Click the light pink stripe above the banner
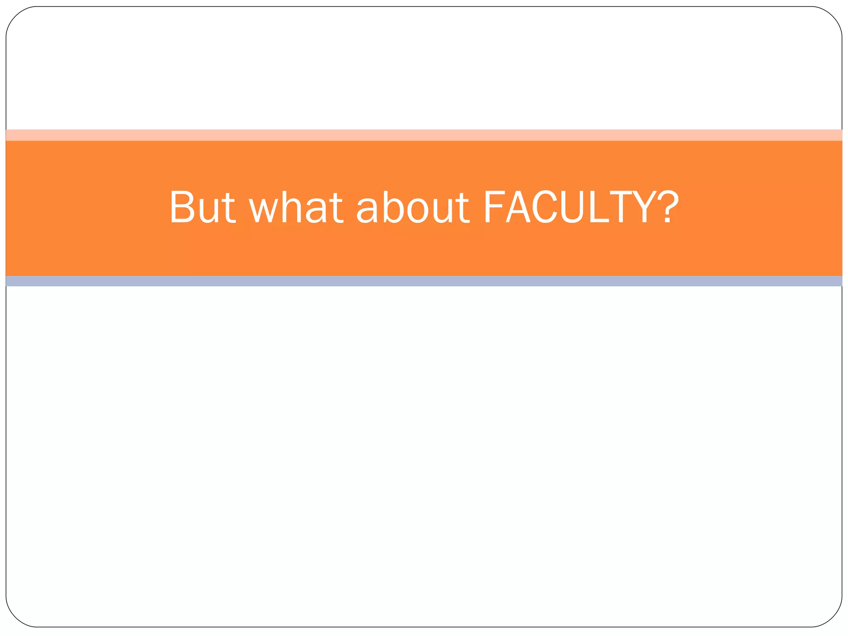This screenshot has width=848, height=636. coord(424,135)
